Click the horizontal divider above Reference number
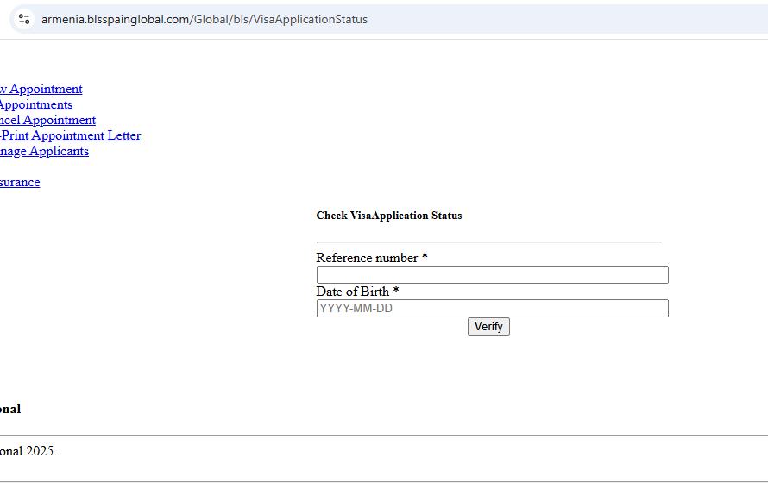This screenshot has height=502, width=768. (489, 239)
